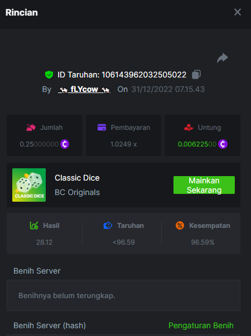The height and width of the screenshot is (336, 251).
Task: Click the Benih Server text field
Action: (x=123, y=295)
